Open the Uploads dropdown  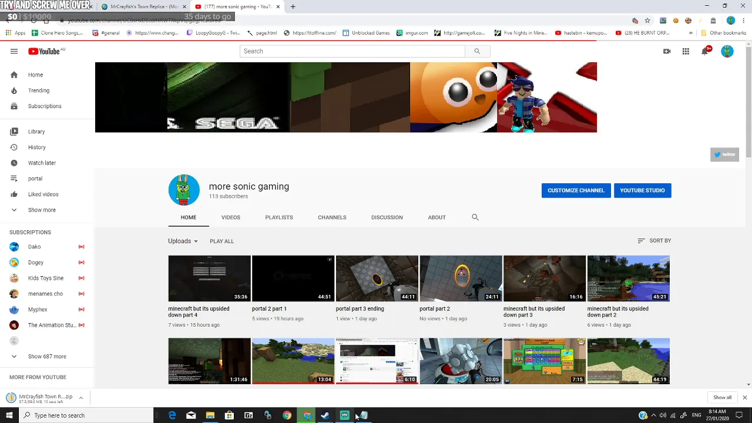(x=183, y=241)
